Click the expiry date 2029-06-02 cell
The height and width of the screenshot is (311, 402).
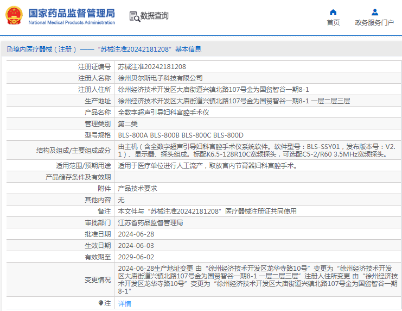point(136,257)
